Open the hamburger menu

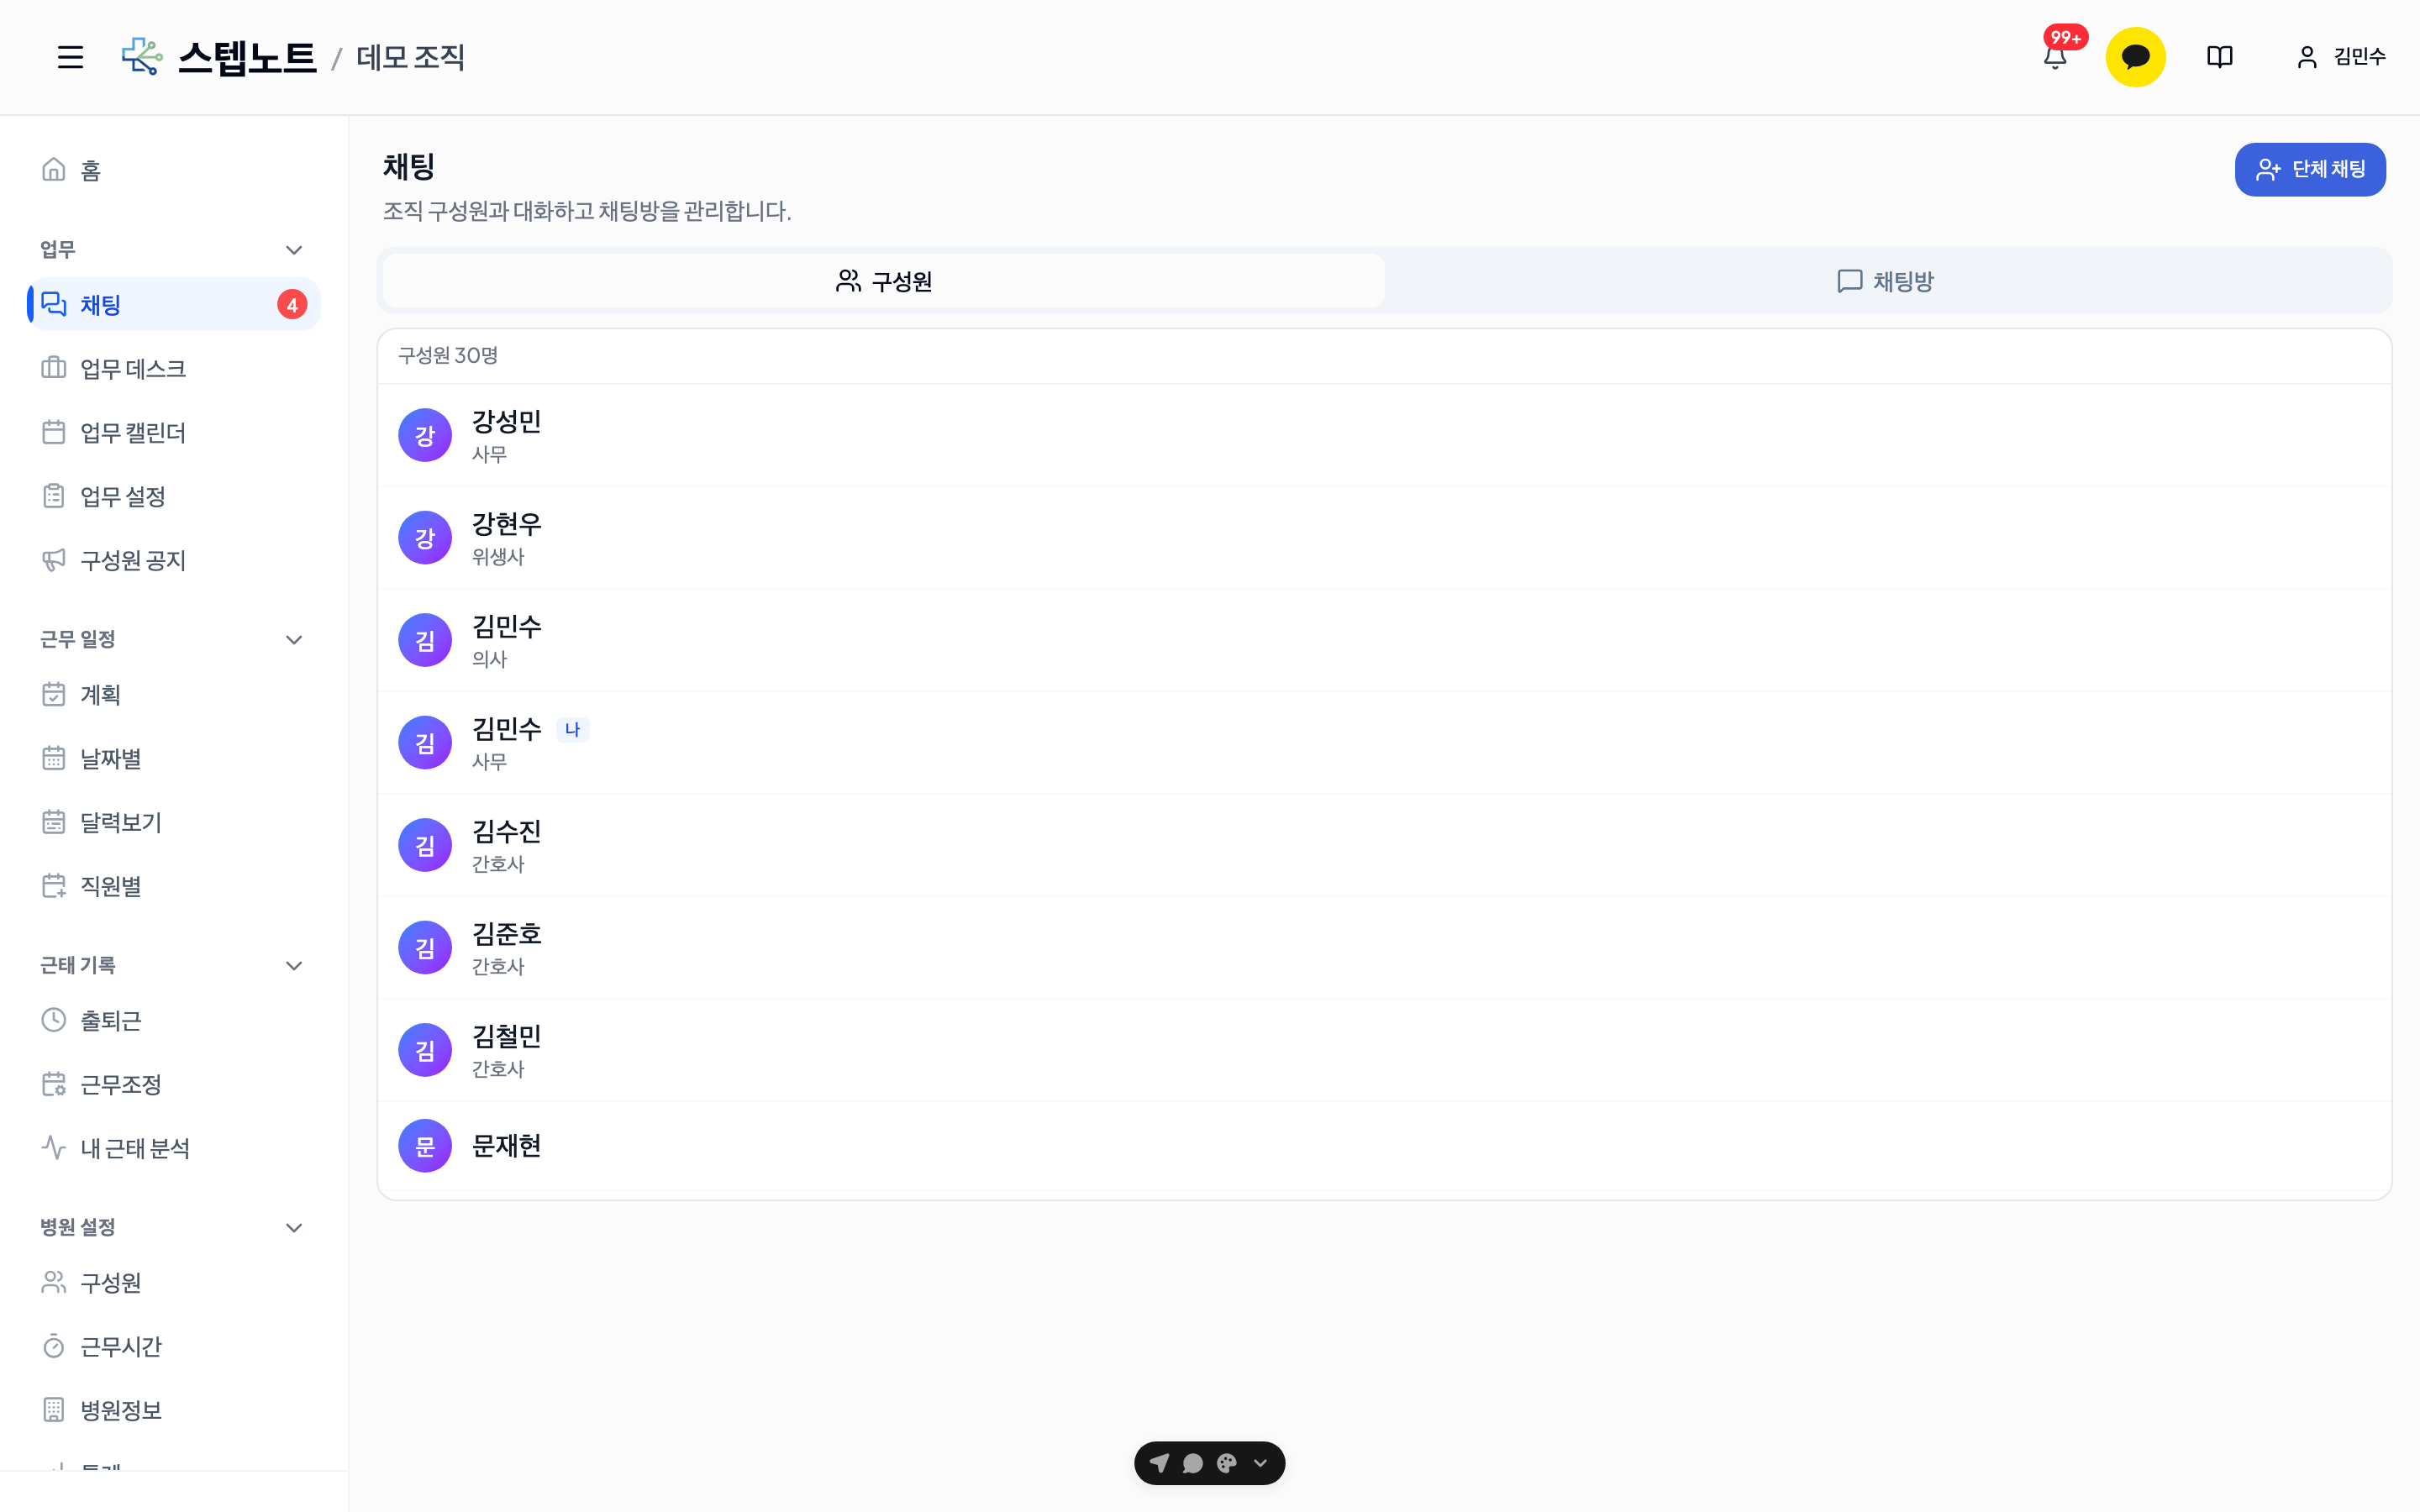pos(70,57)
